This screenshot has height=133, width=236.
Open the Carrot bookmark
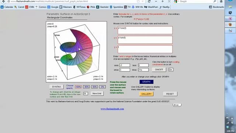click(x=19, y=7)
